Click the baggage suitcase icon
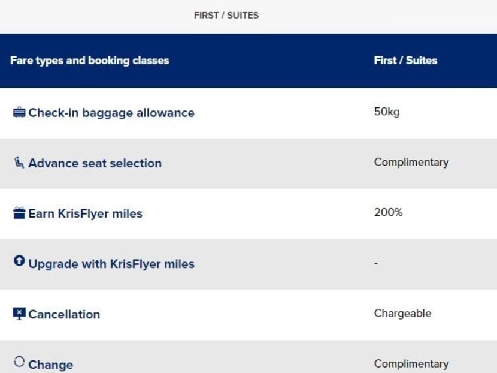This screenshot has height=373, width=497. [x=19, y=112]
